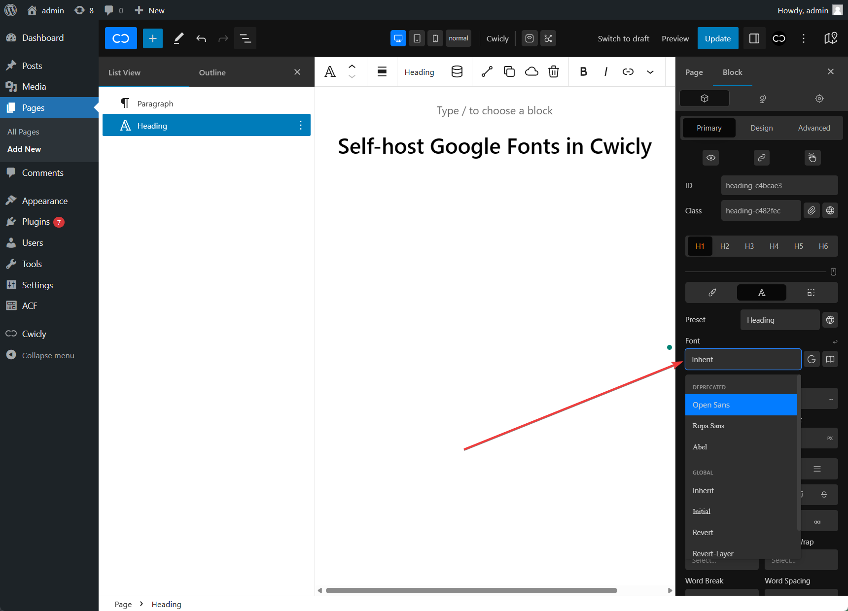Open the Advanced tab
This screenshot has width=848, height=611.
[x=814, y=128]
